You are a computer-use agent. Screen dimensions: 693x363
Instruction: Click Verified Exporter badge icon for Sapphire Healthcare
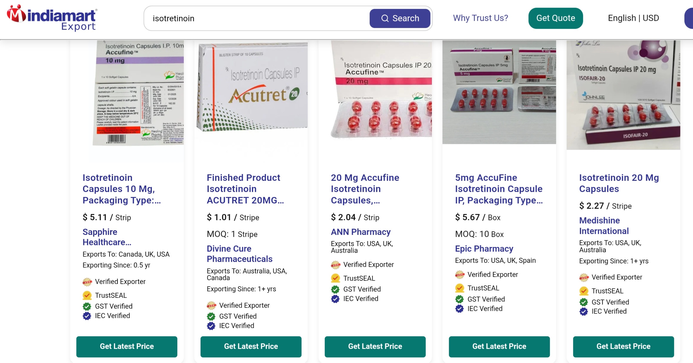coord(87,282)
